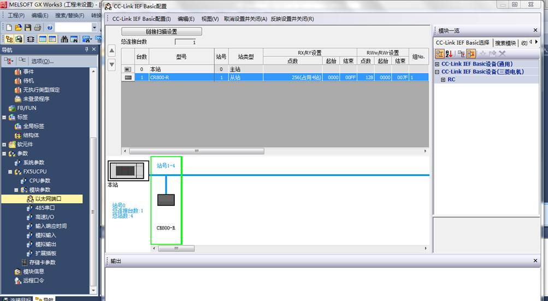Open the 视图(V) menu
Viewport: 548px width, 301px height.
(x=210, y=19)
